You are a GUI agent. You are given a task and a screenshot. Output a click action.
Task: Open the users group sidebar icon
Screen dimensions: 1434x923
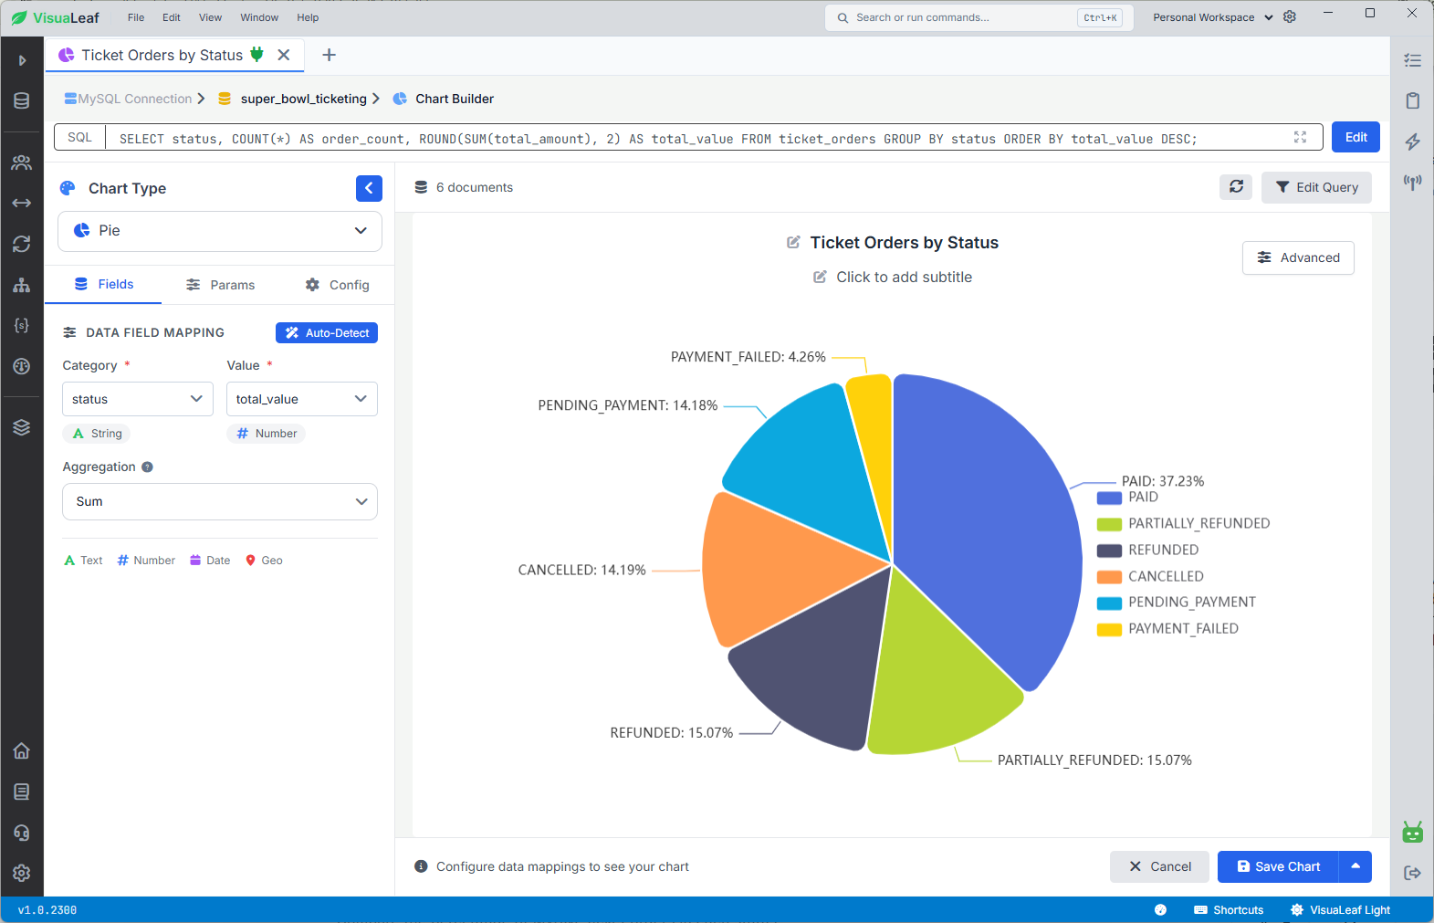[22, 163]
